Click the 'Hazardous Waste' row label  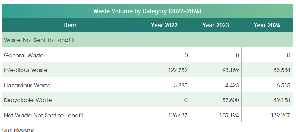(x=27, y=85)
